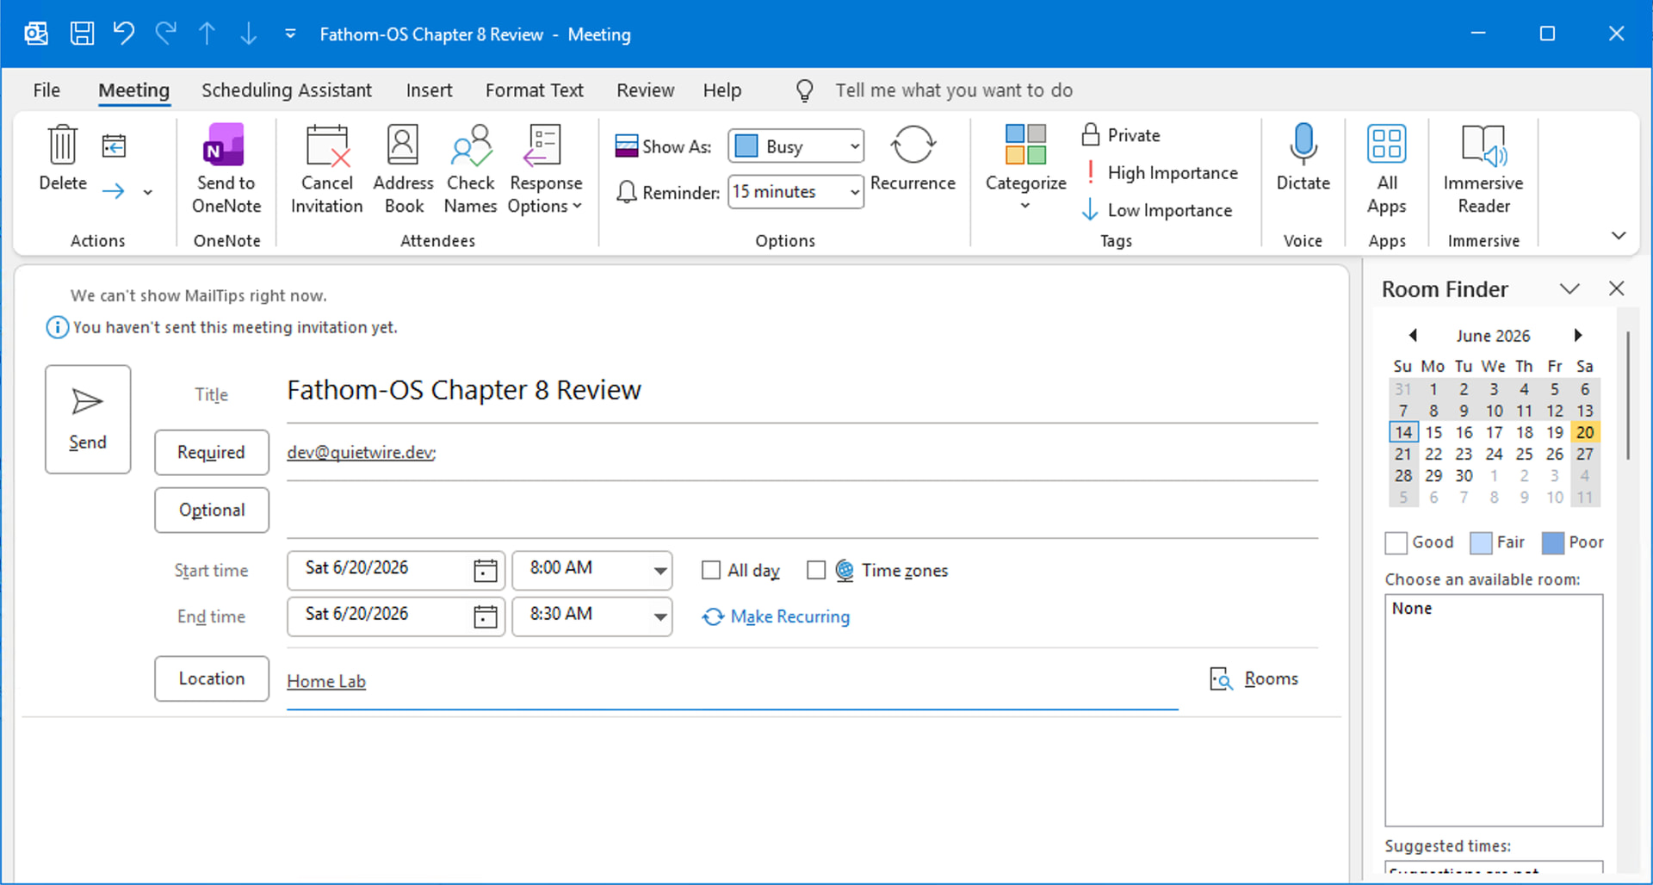1653x885 pixels.
Task: Cancel the meeting invitation
Action: (326, 170)
